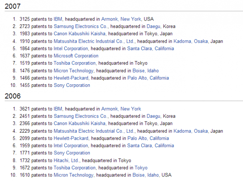Viewport: 243px width, 181px height.
Task: Open Samsung Electronics Co. link in 2007
Action: [81, 26]
